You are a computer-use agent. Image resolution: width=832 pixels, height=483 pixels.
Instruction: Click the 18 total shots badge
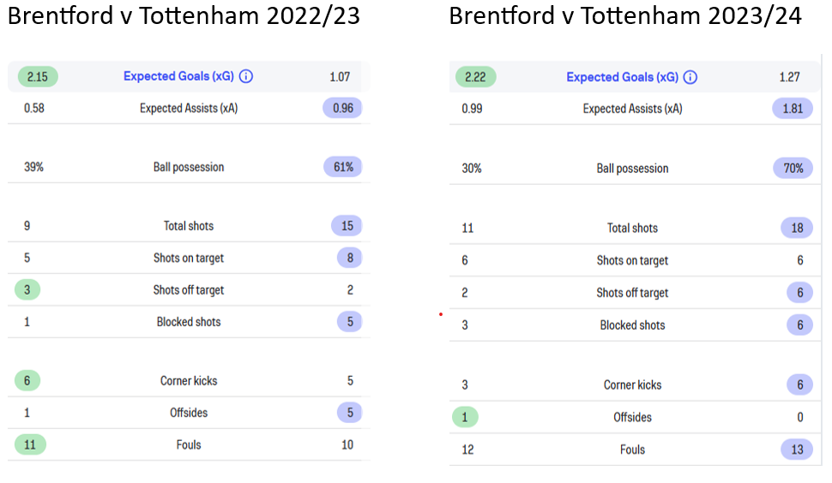click(x=797, y=229)
